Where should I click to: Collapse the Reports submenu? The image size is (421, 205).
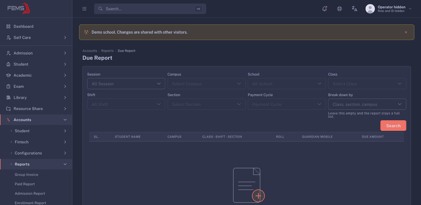point(65,164)
